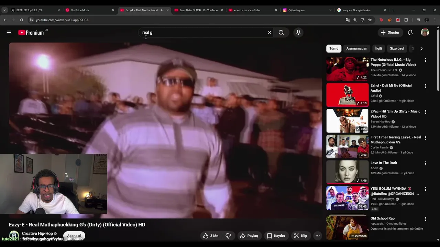This screenshot has height=247, width=440.
Task: Open Big Poppa video thumbnail
Action: tap(347, 69)
